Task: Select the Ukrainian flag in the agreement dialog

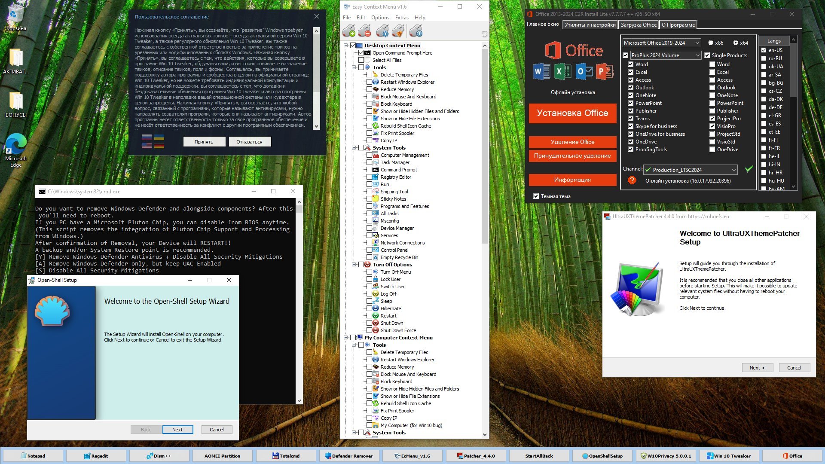Action: click(159, 138)
